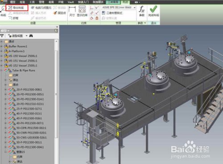Select run 25-P-P011500-027:1
223x164 pixels.
[29, 109]
